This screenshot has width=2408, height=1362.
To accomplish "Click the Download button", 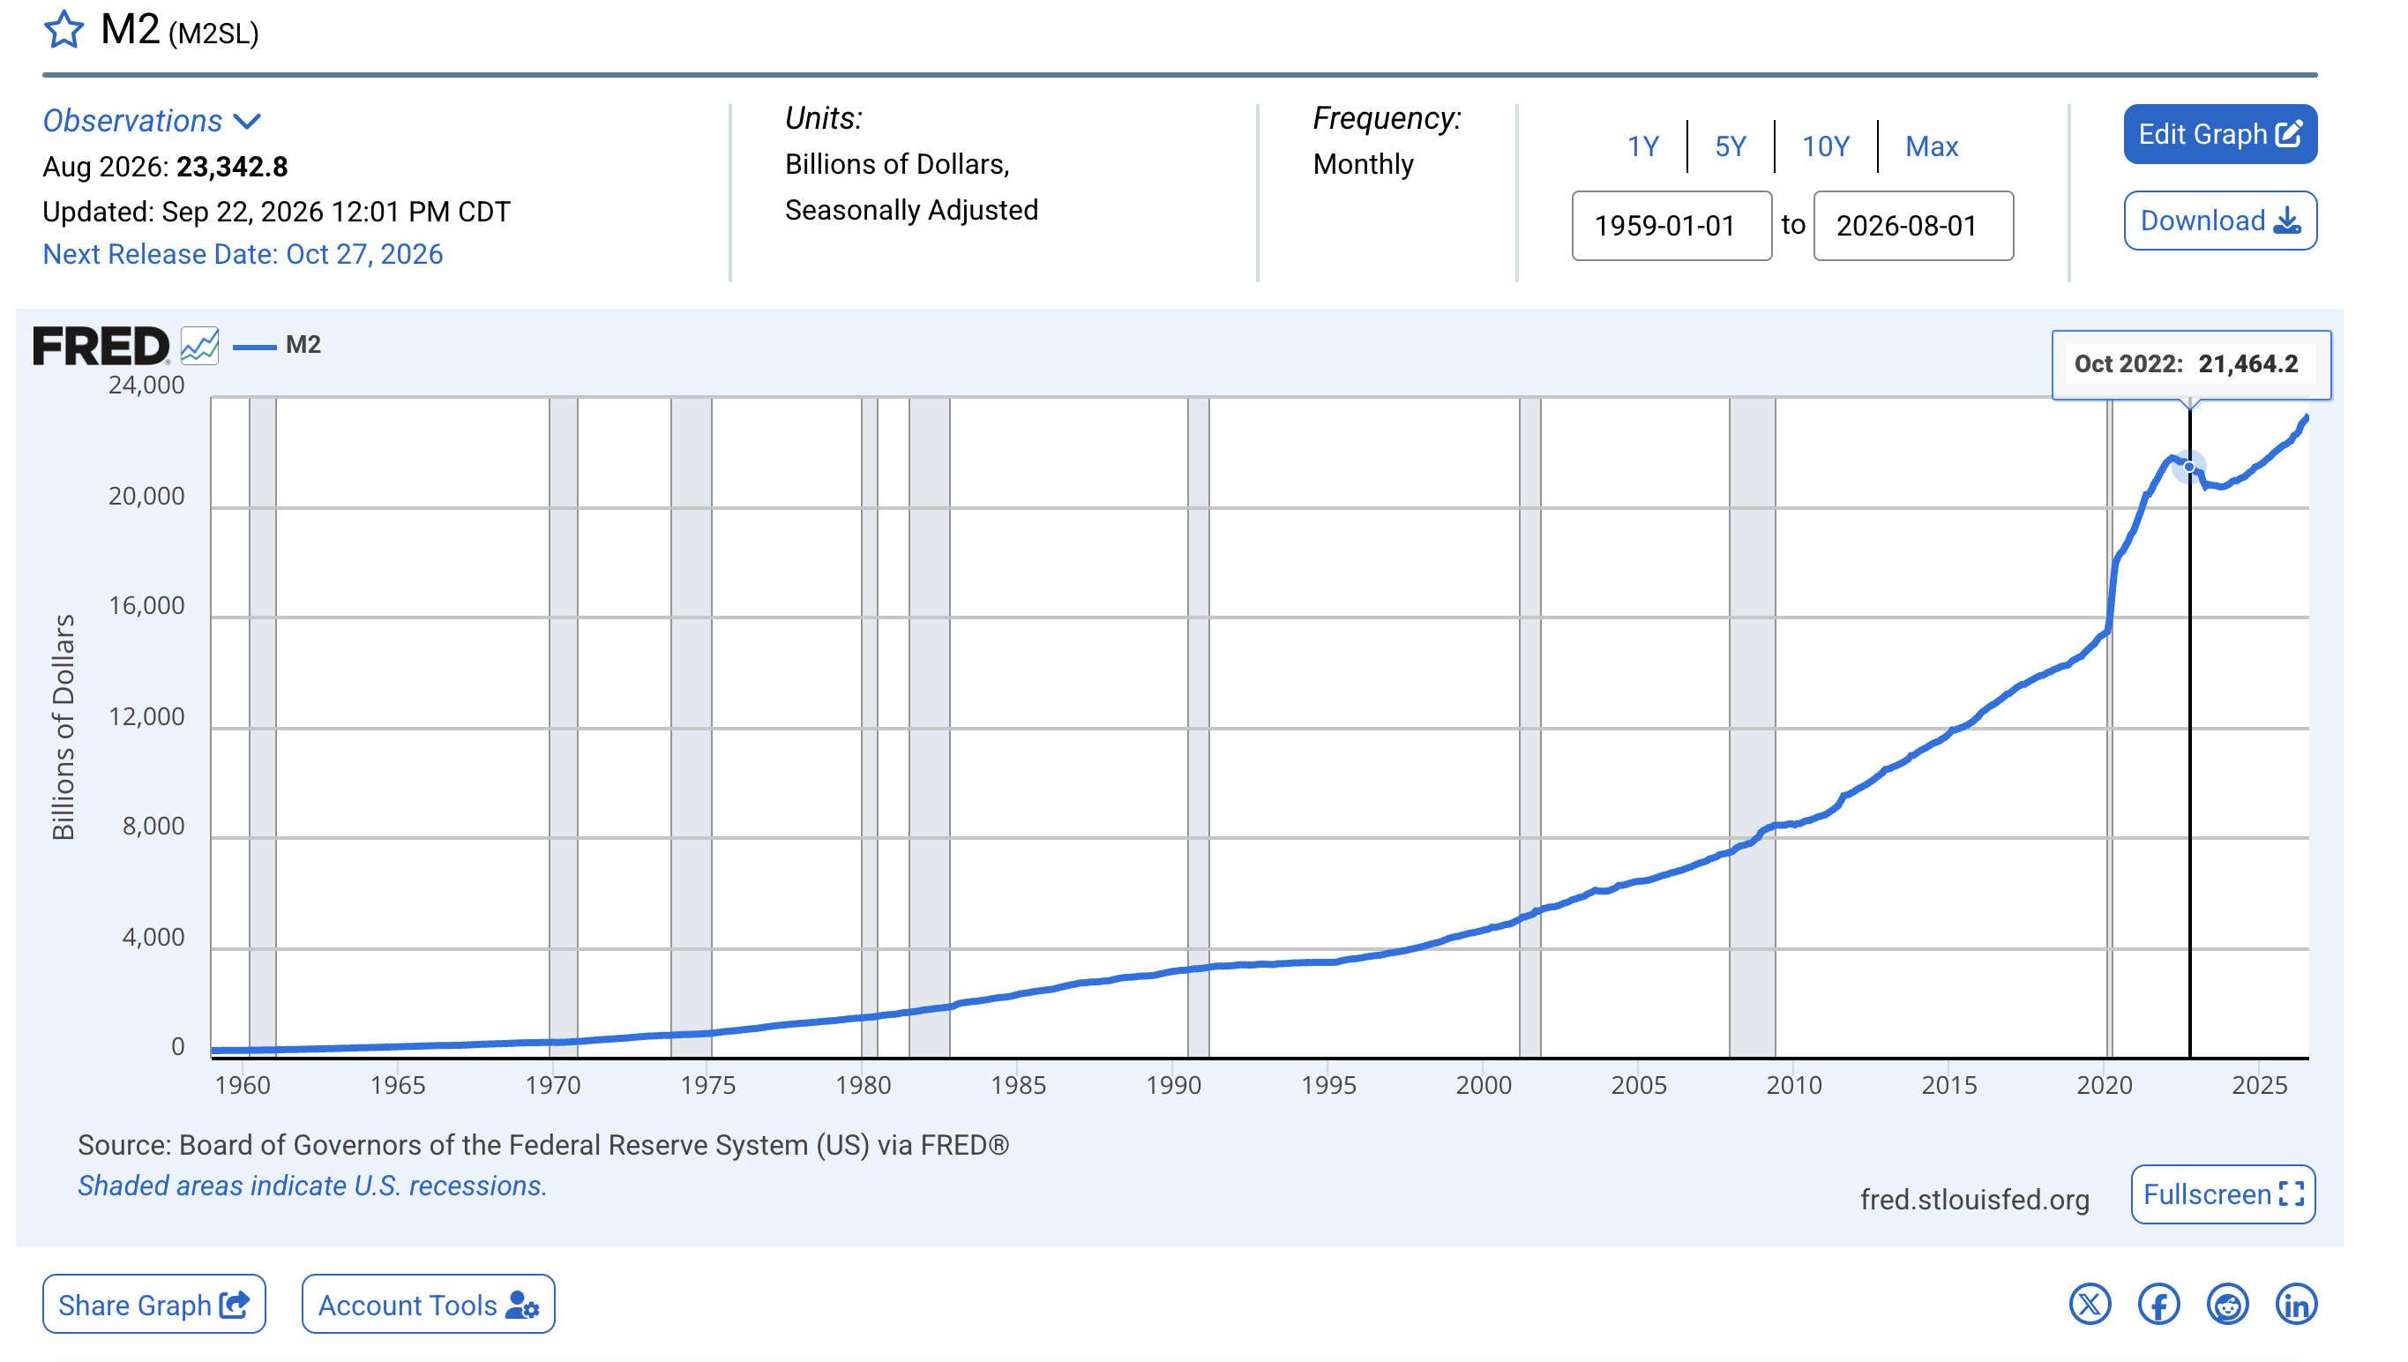I will pos(2219,221).
